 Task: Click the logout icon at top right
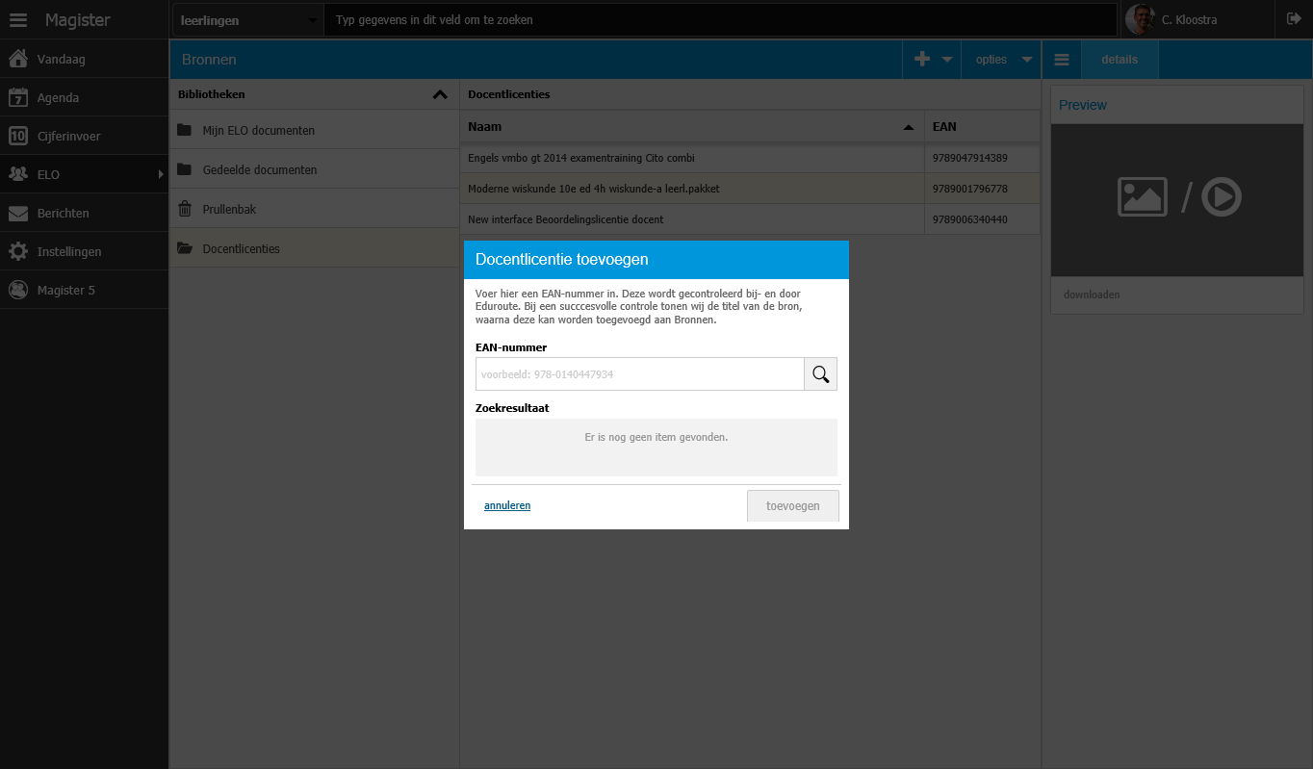pos(1294,19)
